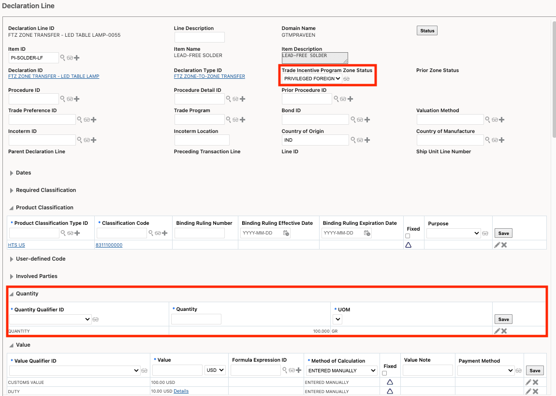Open the Method of Calculation dropdown
Image resolution: width=556 pixels, height=396 pixels.
341,370
